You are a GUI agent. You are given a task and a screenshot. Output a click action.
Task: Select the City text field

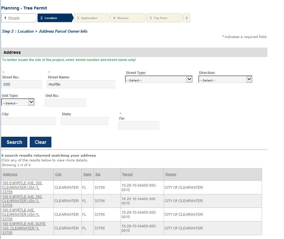[x=29, y=121]
